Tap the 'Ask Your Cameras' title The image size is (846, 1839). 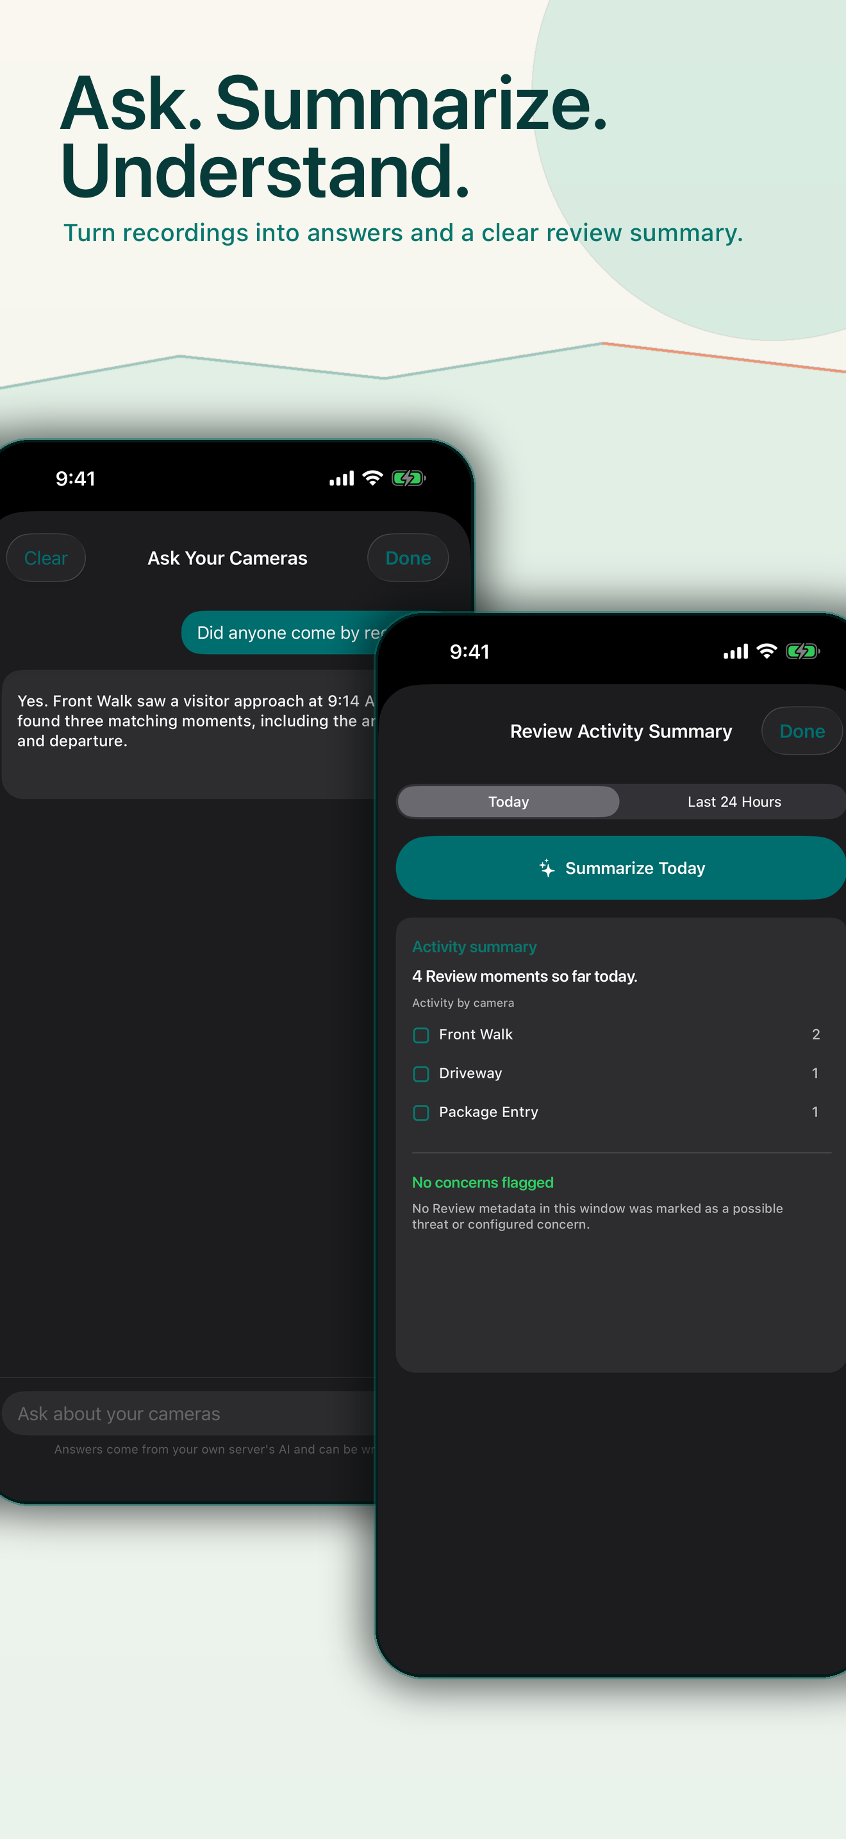(x=228, y=558)
